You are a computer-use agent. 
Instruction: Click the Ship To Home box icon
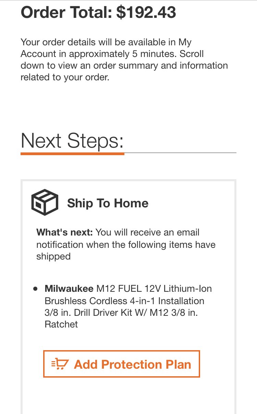[45, 203]
